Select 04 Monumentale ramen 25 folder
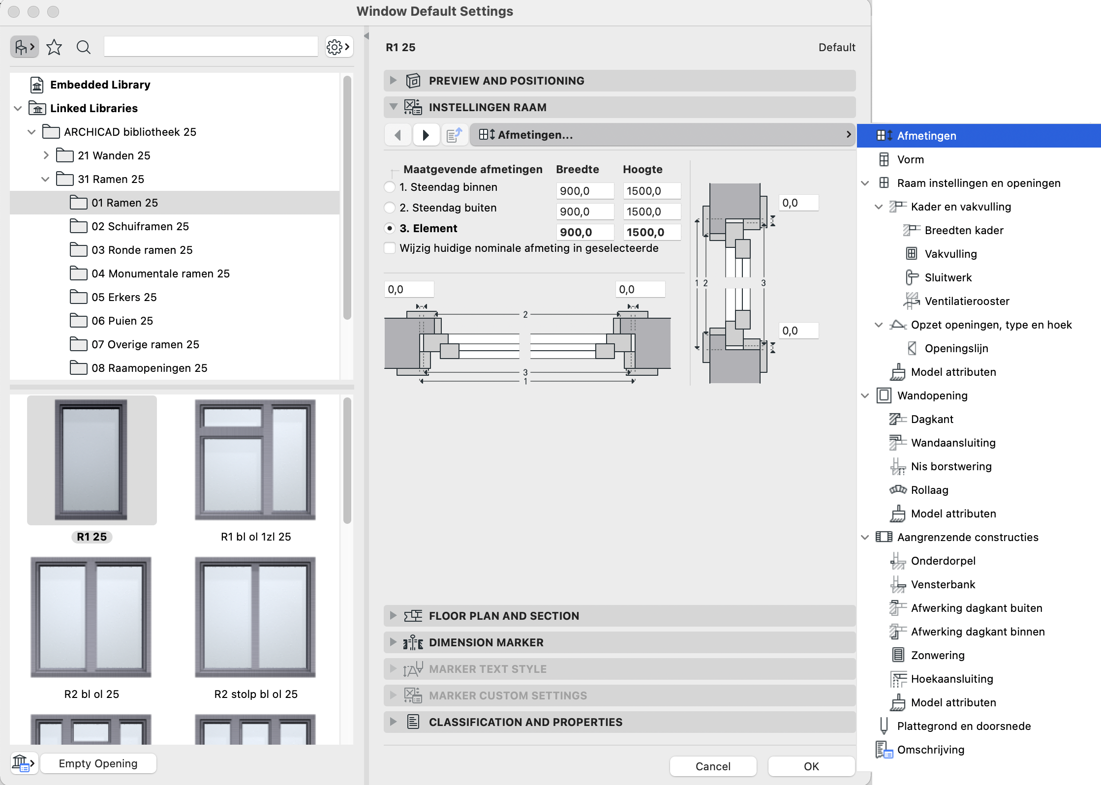The image size is (1101, 785). (x=160, y=273)
